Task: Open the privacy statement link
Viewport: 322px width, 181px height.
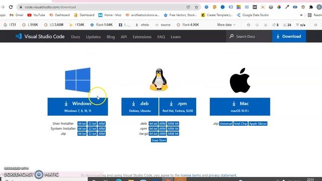Action: point(222,175)
